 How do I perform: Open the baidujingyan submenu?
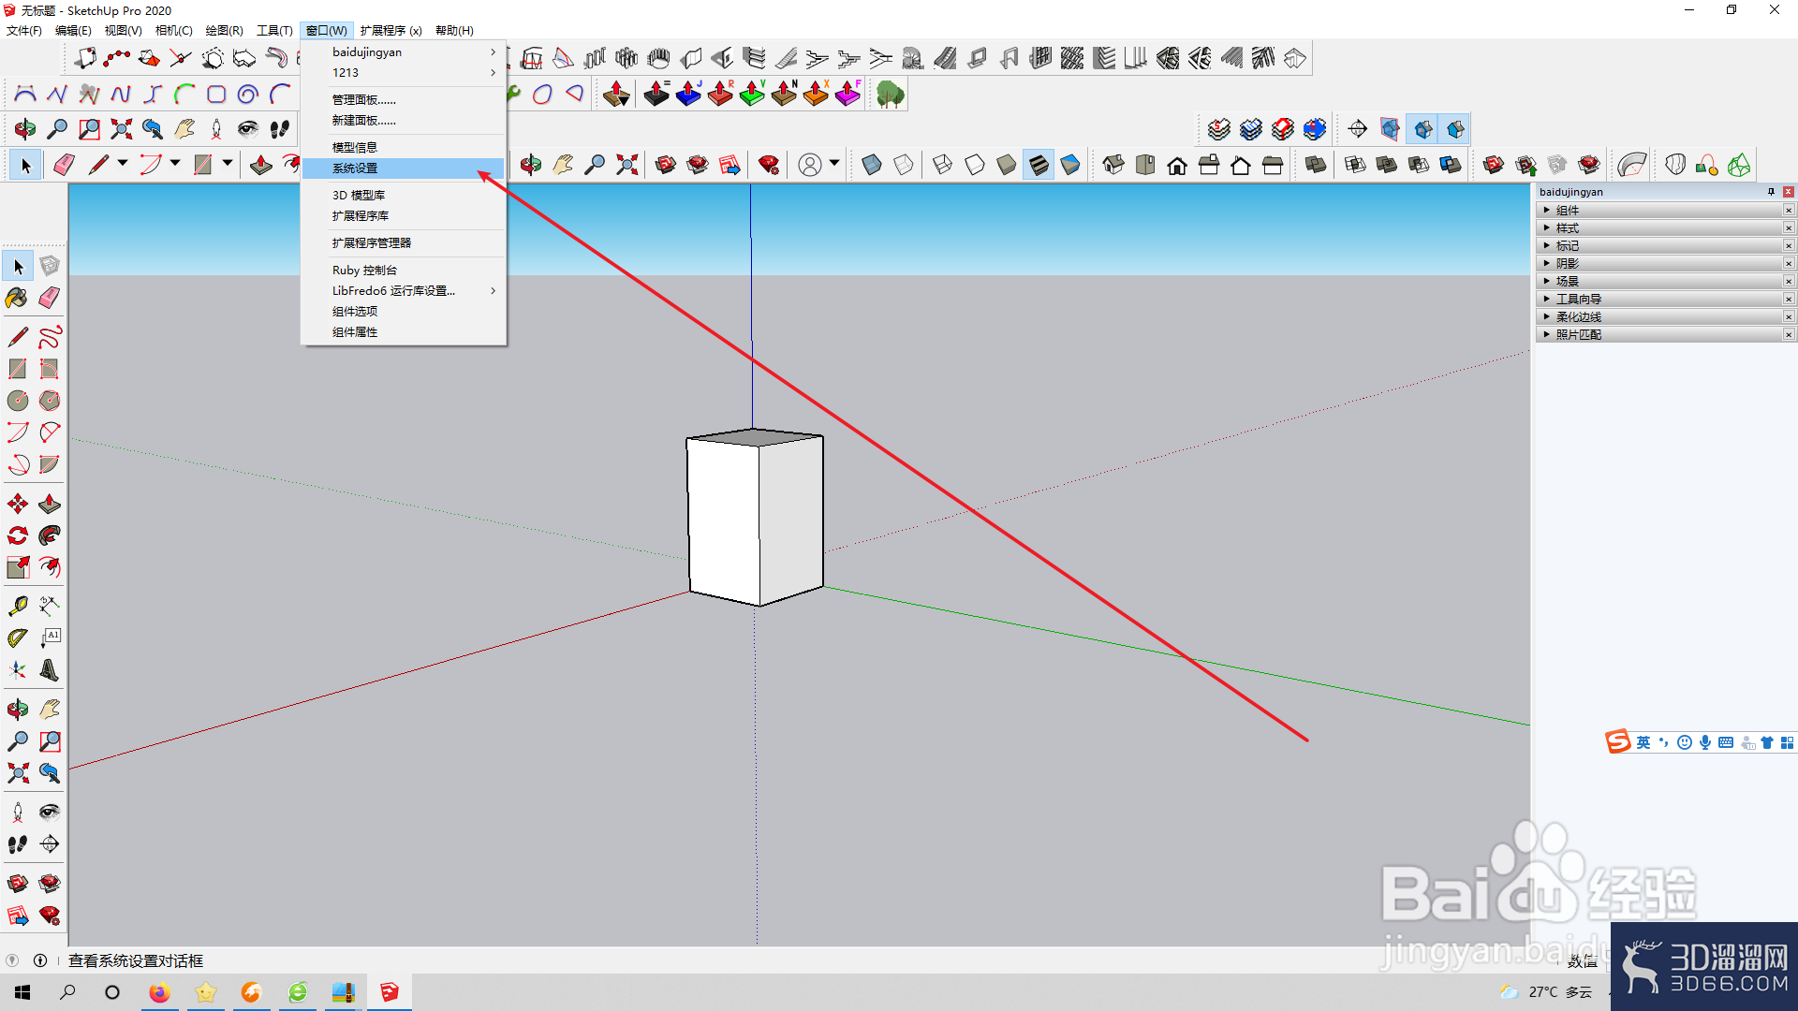tap(404, 52)
